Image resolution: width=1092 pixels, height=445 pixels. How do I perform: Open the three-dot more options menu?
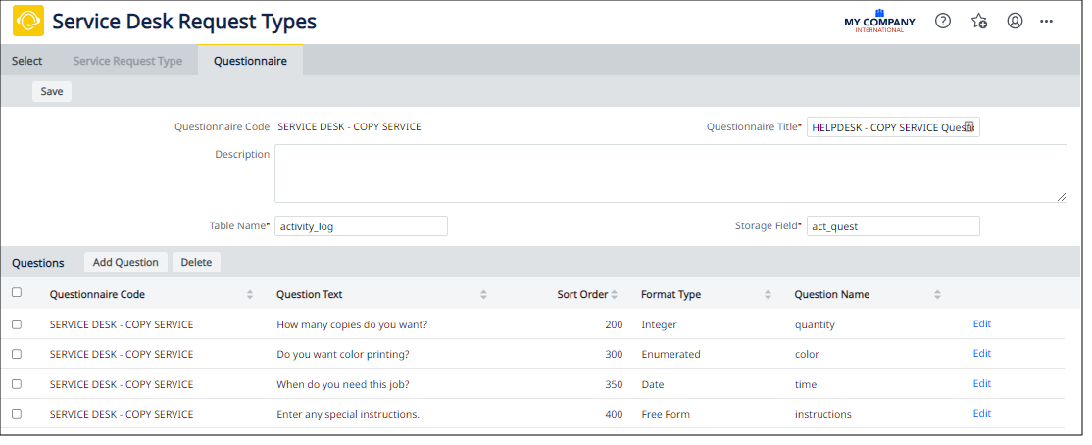[x=1047, y=21]
